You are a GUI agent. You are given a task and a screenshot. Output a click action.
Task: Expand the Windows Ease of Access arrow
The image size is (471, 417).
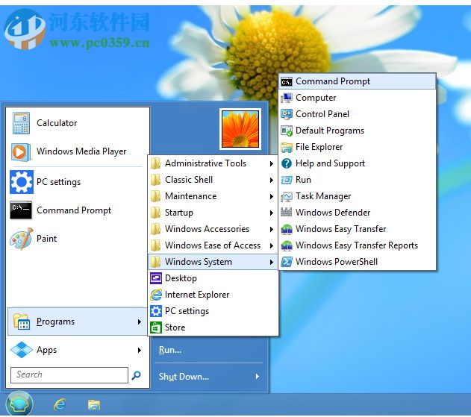point(272,245)
